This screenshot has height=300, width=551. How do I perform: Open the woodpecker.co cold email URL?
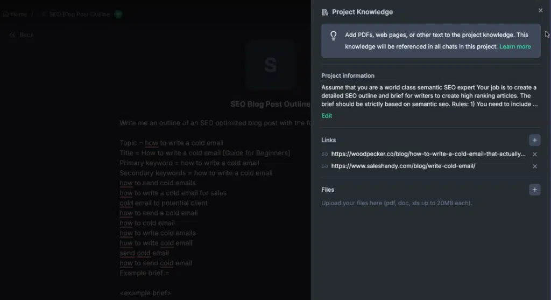pos(428,154)
